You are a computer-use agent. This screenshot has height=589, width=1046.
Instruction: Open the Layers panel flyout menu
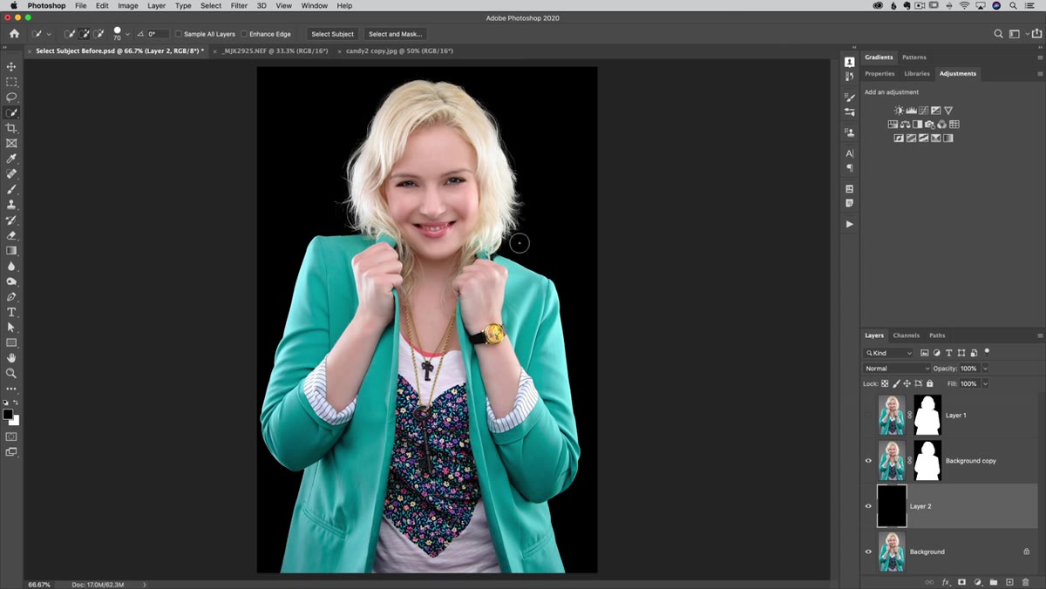(x=1040, y=335)
